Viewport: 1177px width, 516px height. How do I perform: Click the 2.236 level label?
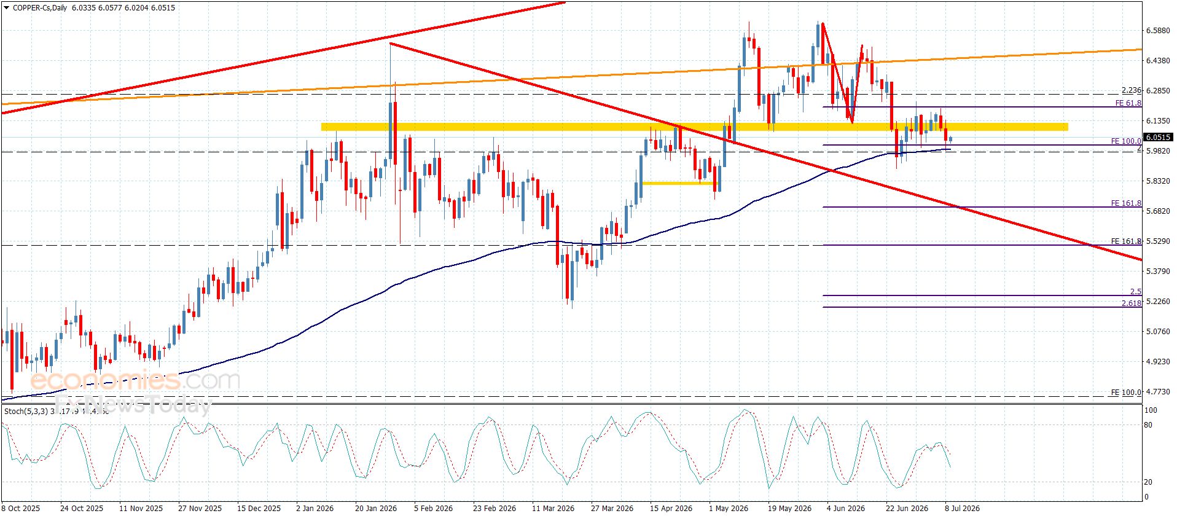point(1131,90)
